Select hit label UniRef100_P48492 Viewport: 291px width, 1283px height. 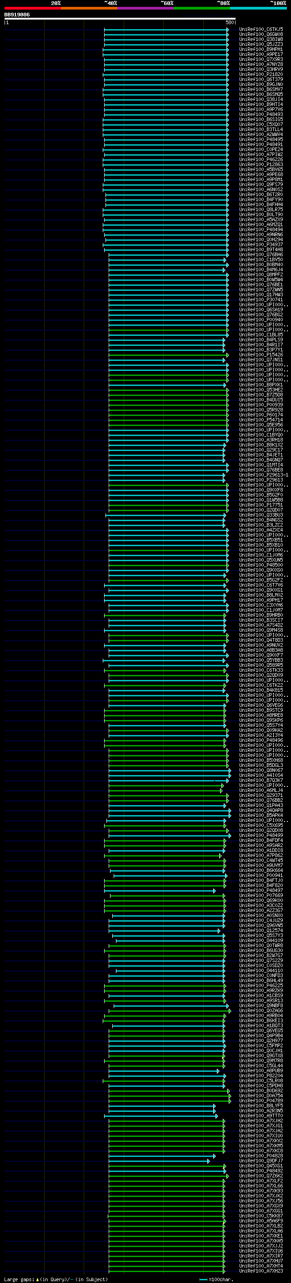tap(261, 1171)
